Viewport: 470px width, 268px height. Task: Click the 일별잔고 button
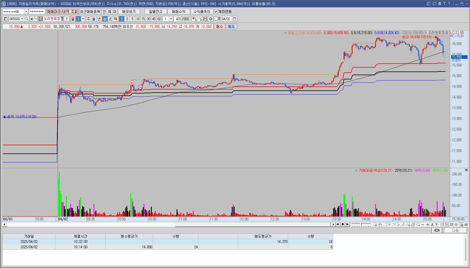[156, 12]
